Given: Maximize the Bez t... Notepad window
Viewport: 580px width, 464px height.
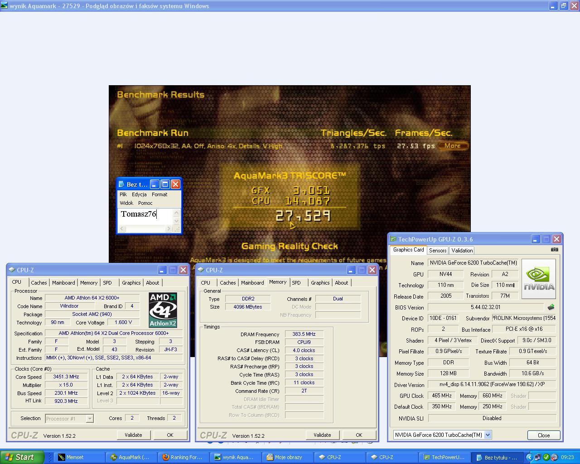Looking at the screenshot, I should [165, 184].
